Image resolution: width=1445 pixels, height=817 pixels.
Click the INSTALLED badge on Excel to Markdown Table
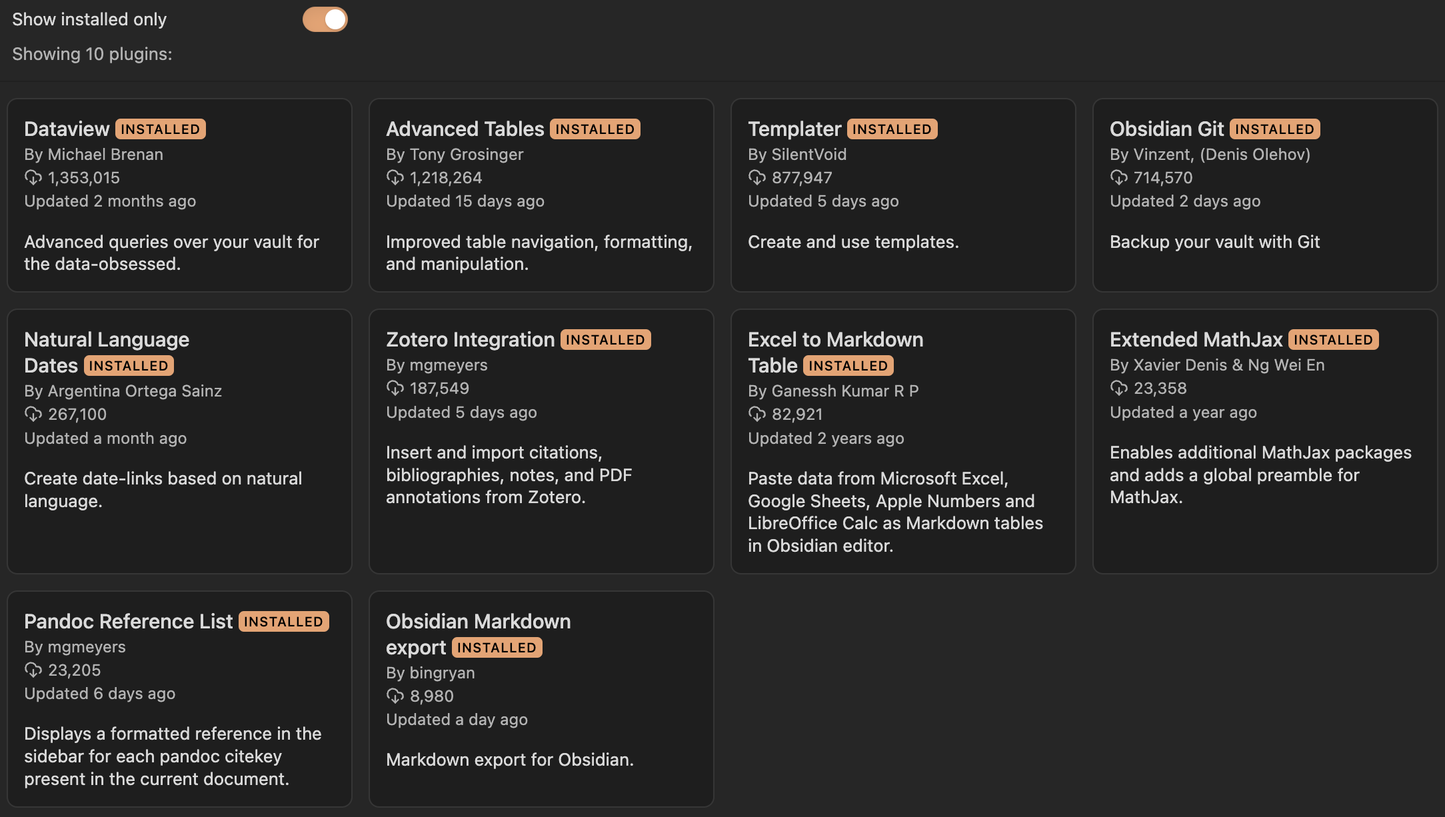coord(848,366)
